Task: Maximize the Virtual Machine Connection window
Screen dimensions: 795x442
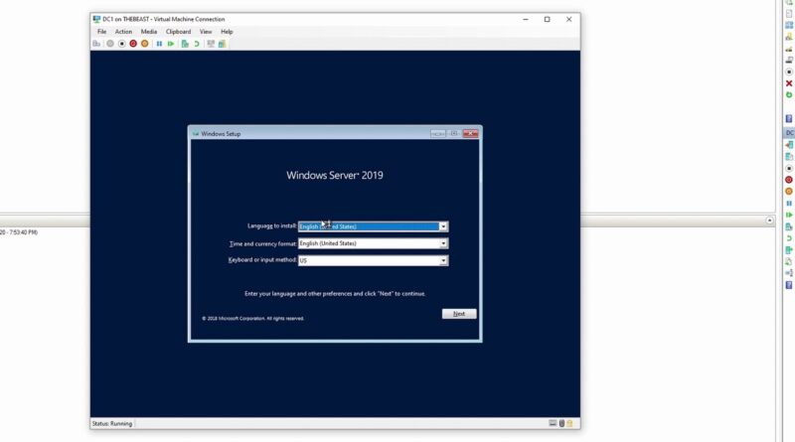Action: [x=548, y=19]
